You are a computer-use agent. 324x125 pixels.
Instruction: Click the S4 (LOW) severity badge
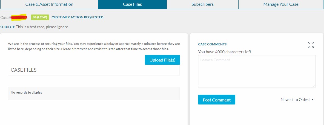pyautogui.click(x=40, y=17)
